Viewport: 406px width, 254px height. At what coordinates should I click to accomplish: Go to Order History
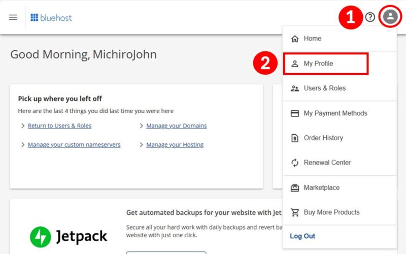323,138
